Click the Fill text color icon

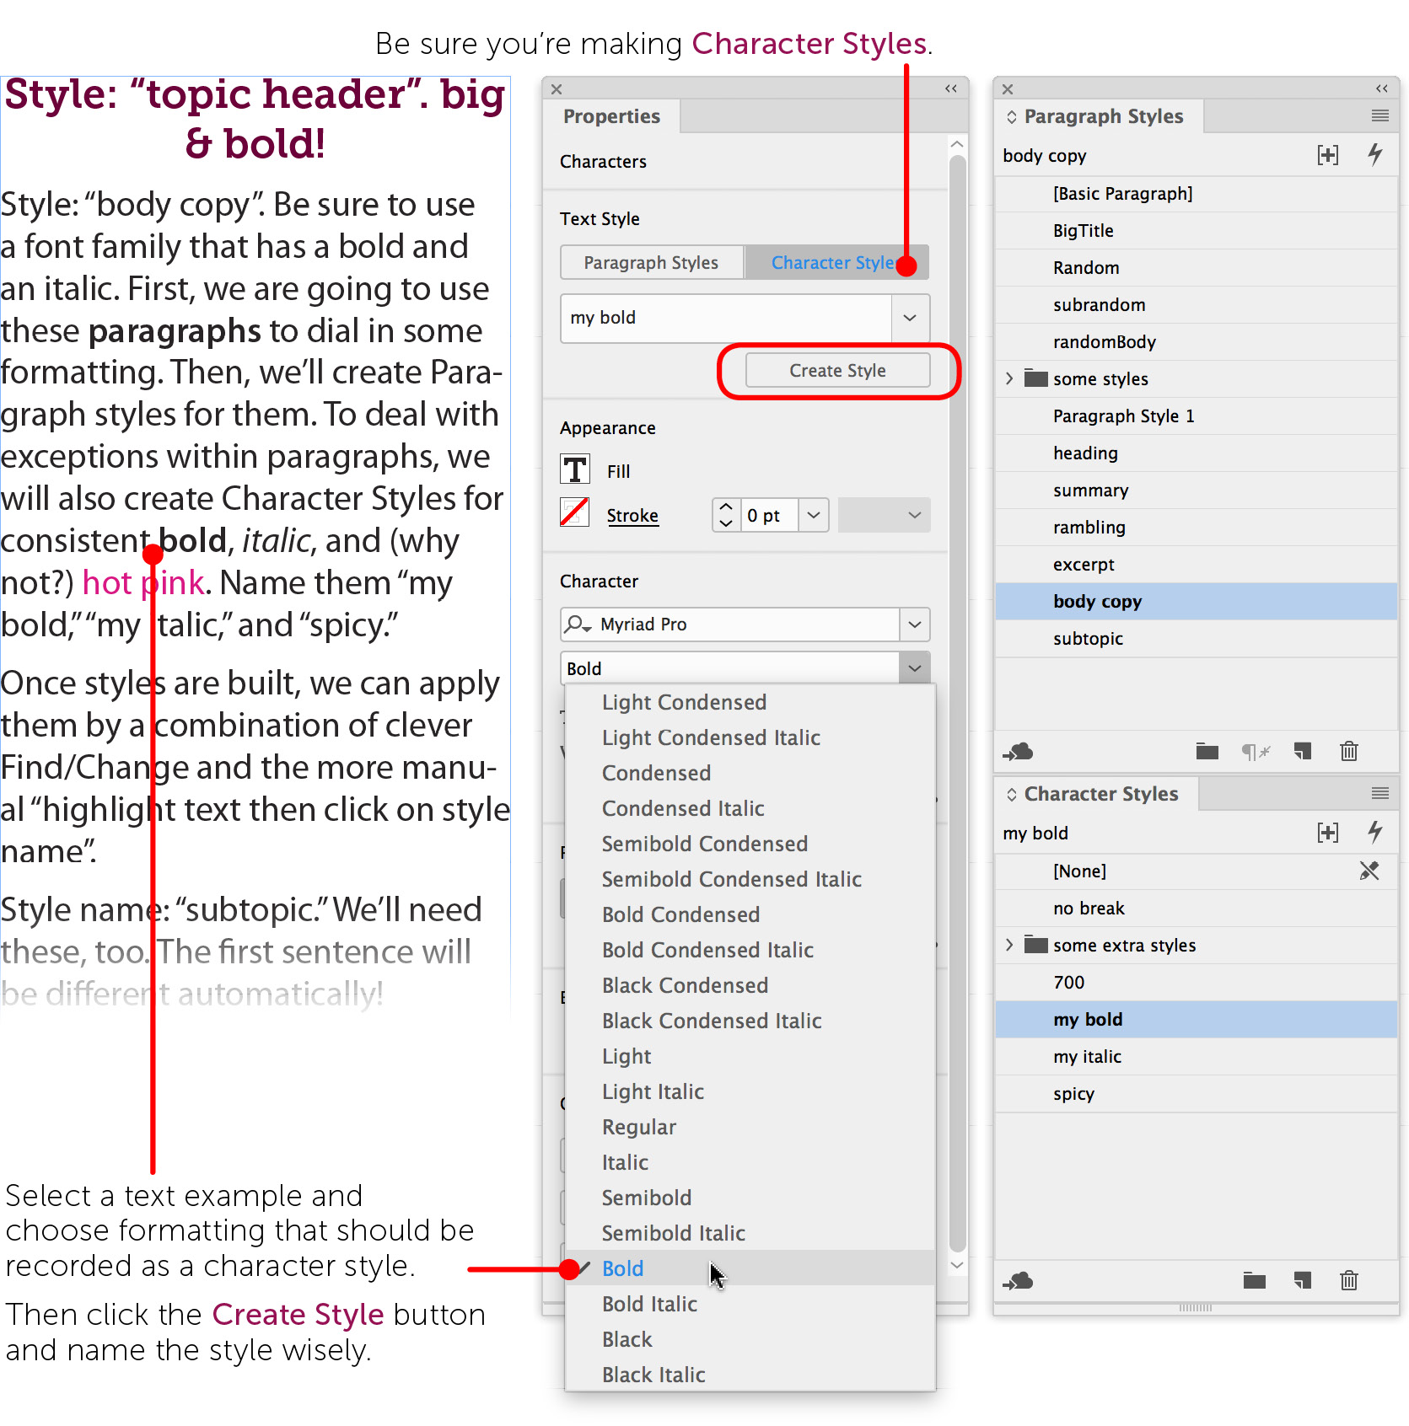[x=575, y=469]
